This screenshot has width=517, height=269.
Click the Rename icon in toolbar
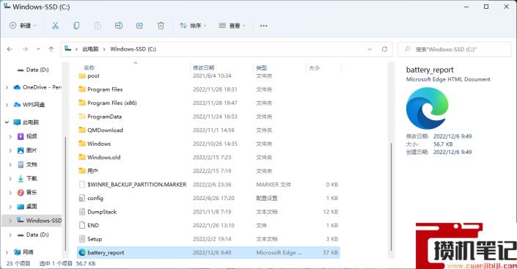click(x=119, y=26)
